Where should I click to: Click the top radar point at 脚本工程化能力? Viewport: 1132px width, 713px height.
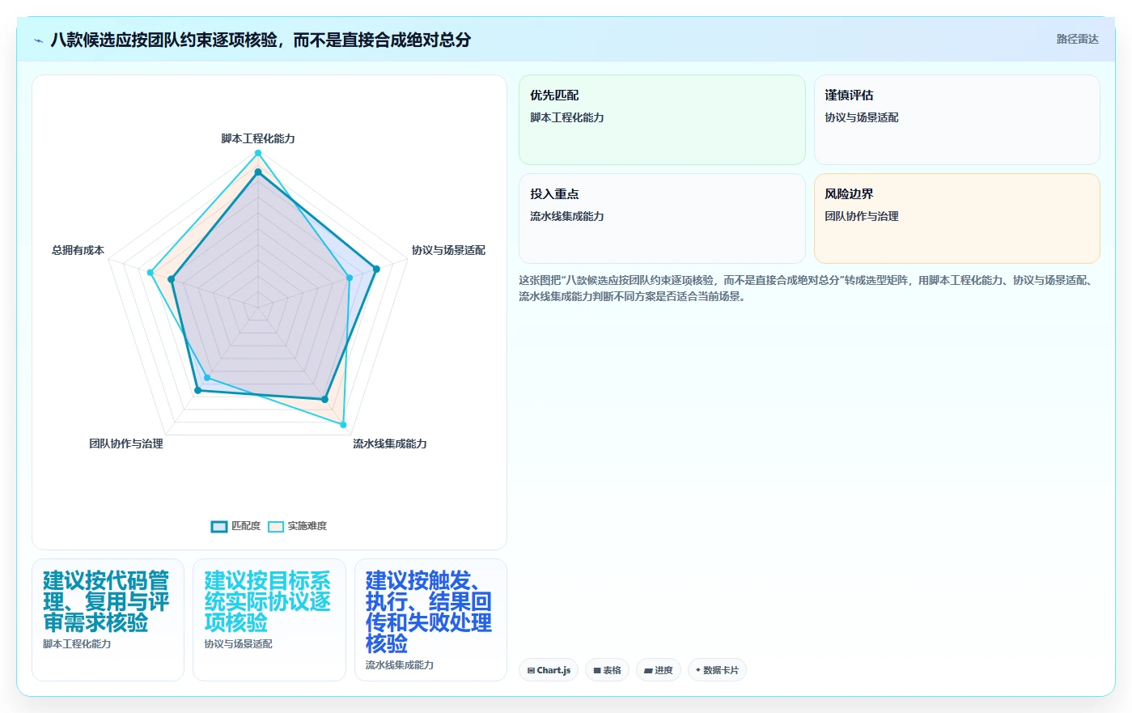coord(258,153)
